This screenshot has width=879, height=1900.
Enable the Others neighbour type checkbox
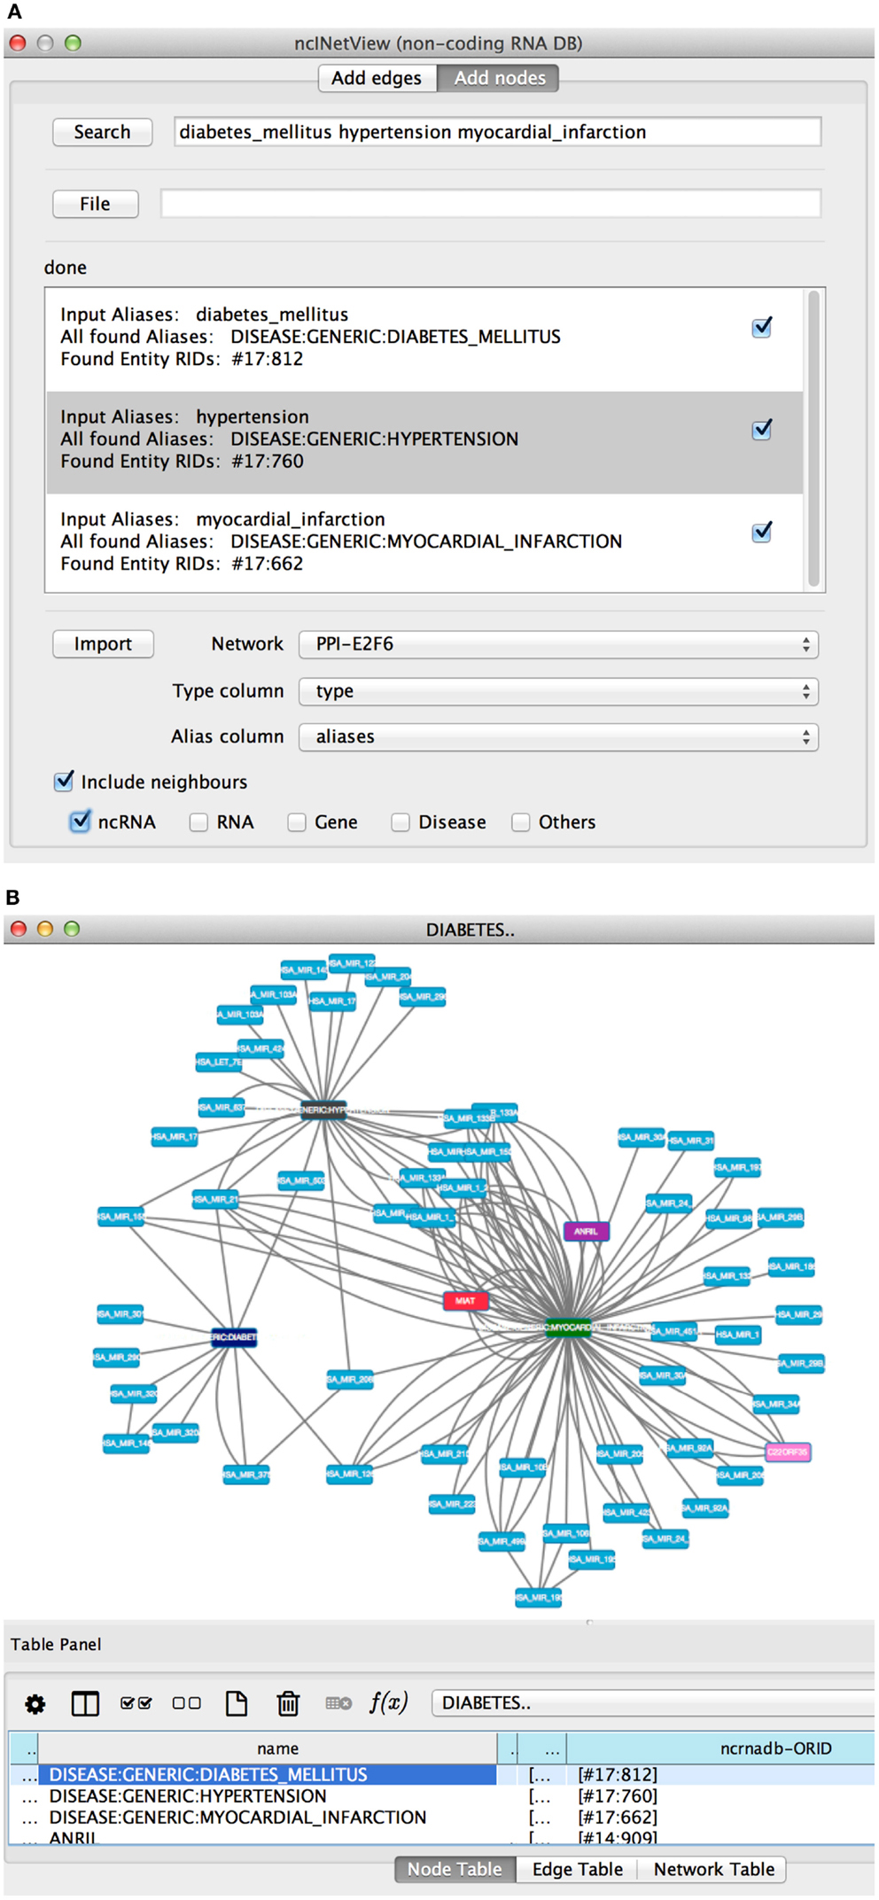[521, 822]
